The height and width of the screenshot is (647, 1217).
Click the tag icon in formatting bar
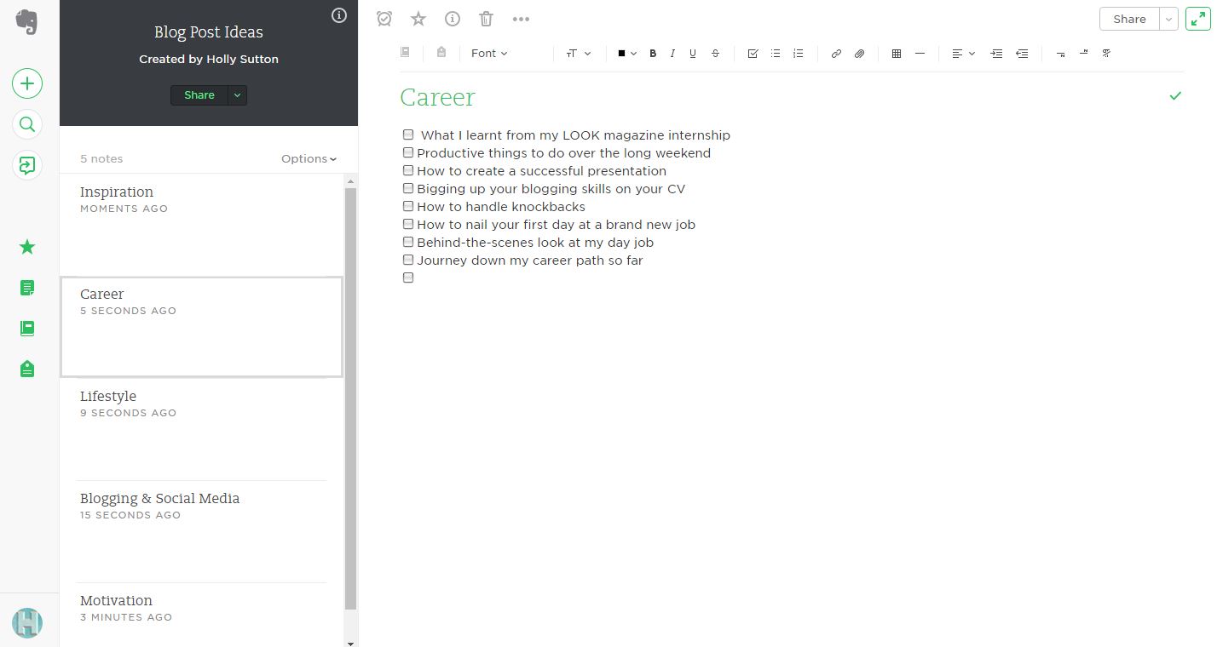[x=441, y=53]
